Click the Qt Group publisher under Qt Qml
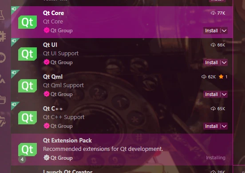This screenshot has height=173, width=245. [61, 94]
